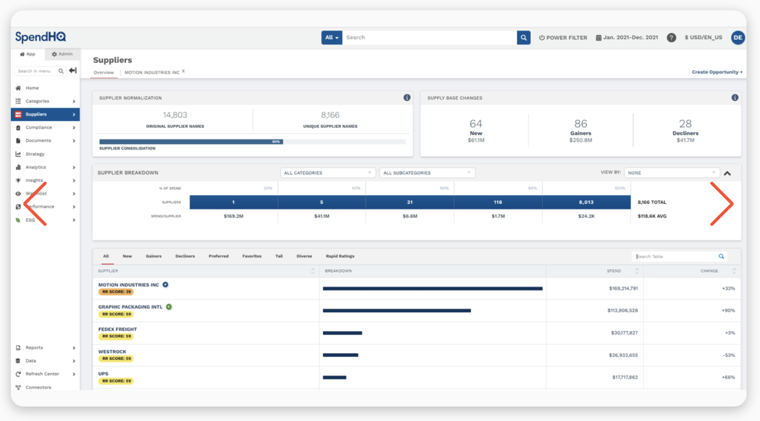Expand the Compliance submenu arrow
Screen dimensions: 760x421
pos(74,128)
